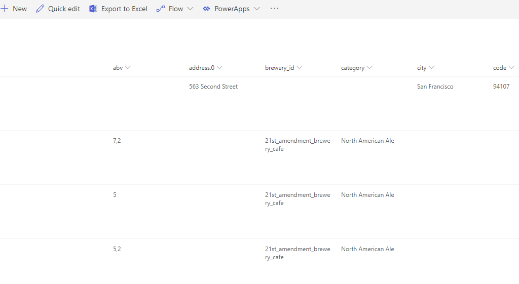Click the Export to Excel label
This screenshot has width=519, height=284.
tap(124, 9)
